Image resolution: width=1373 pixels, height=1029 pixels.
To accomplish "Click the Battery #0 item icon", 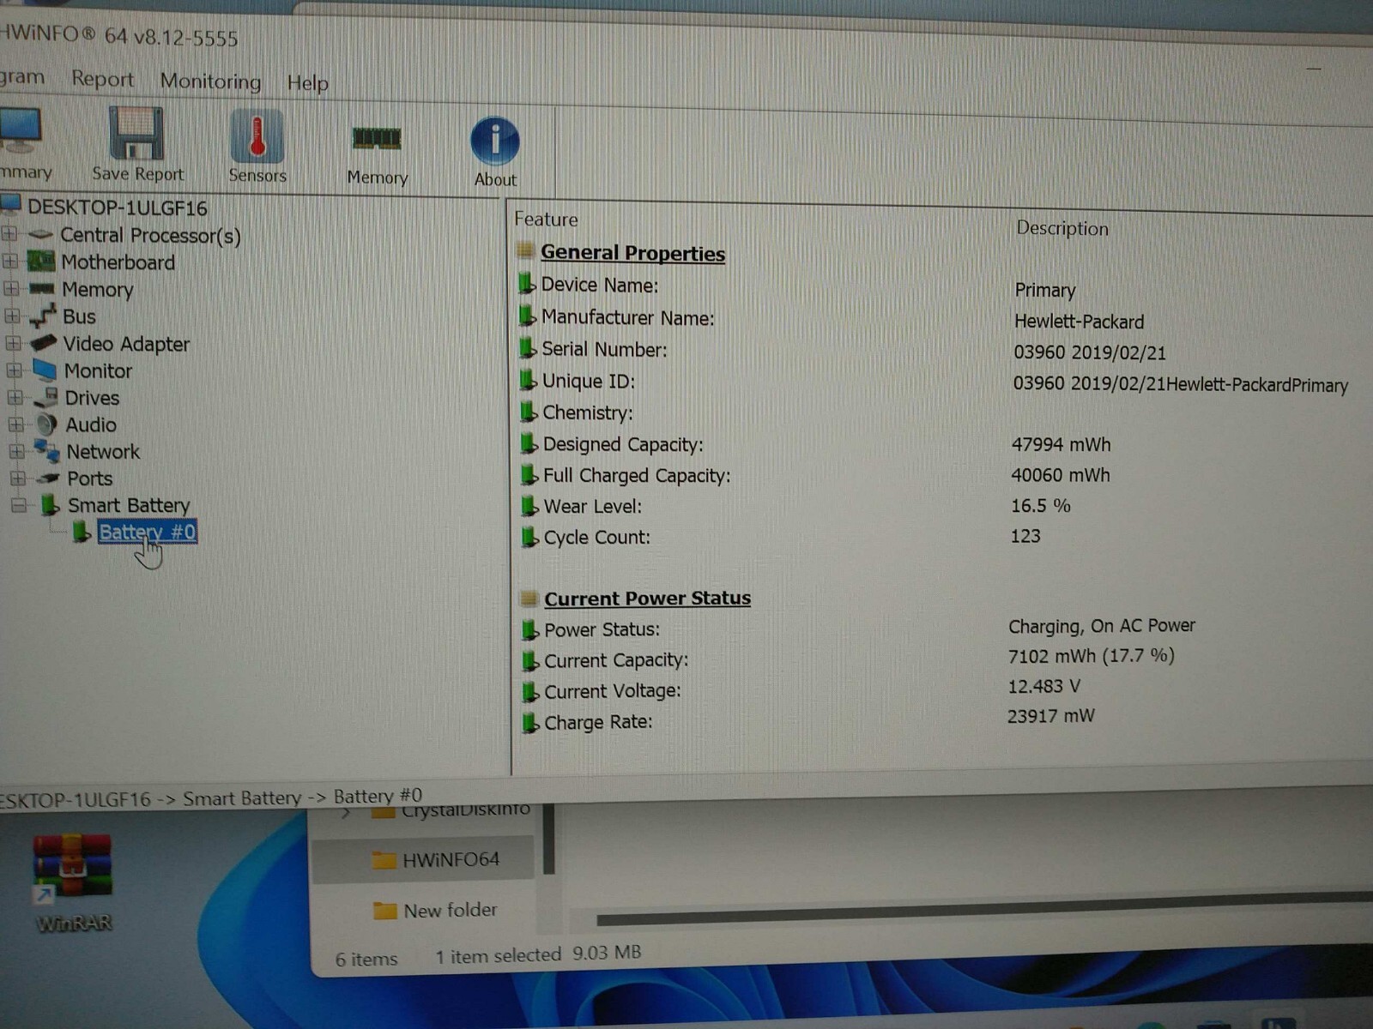I will coord(82,532).
